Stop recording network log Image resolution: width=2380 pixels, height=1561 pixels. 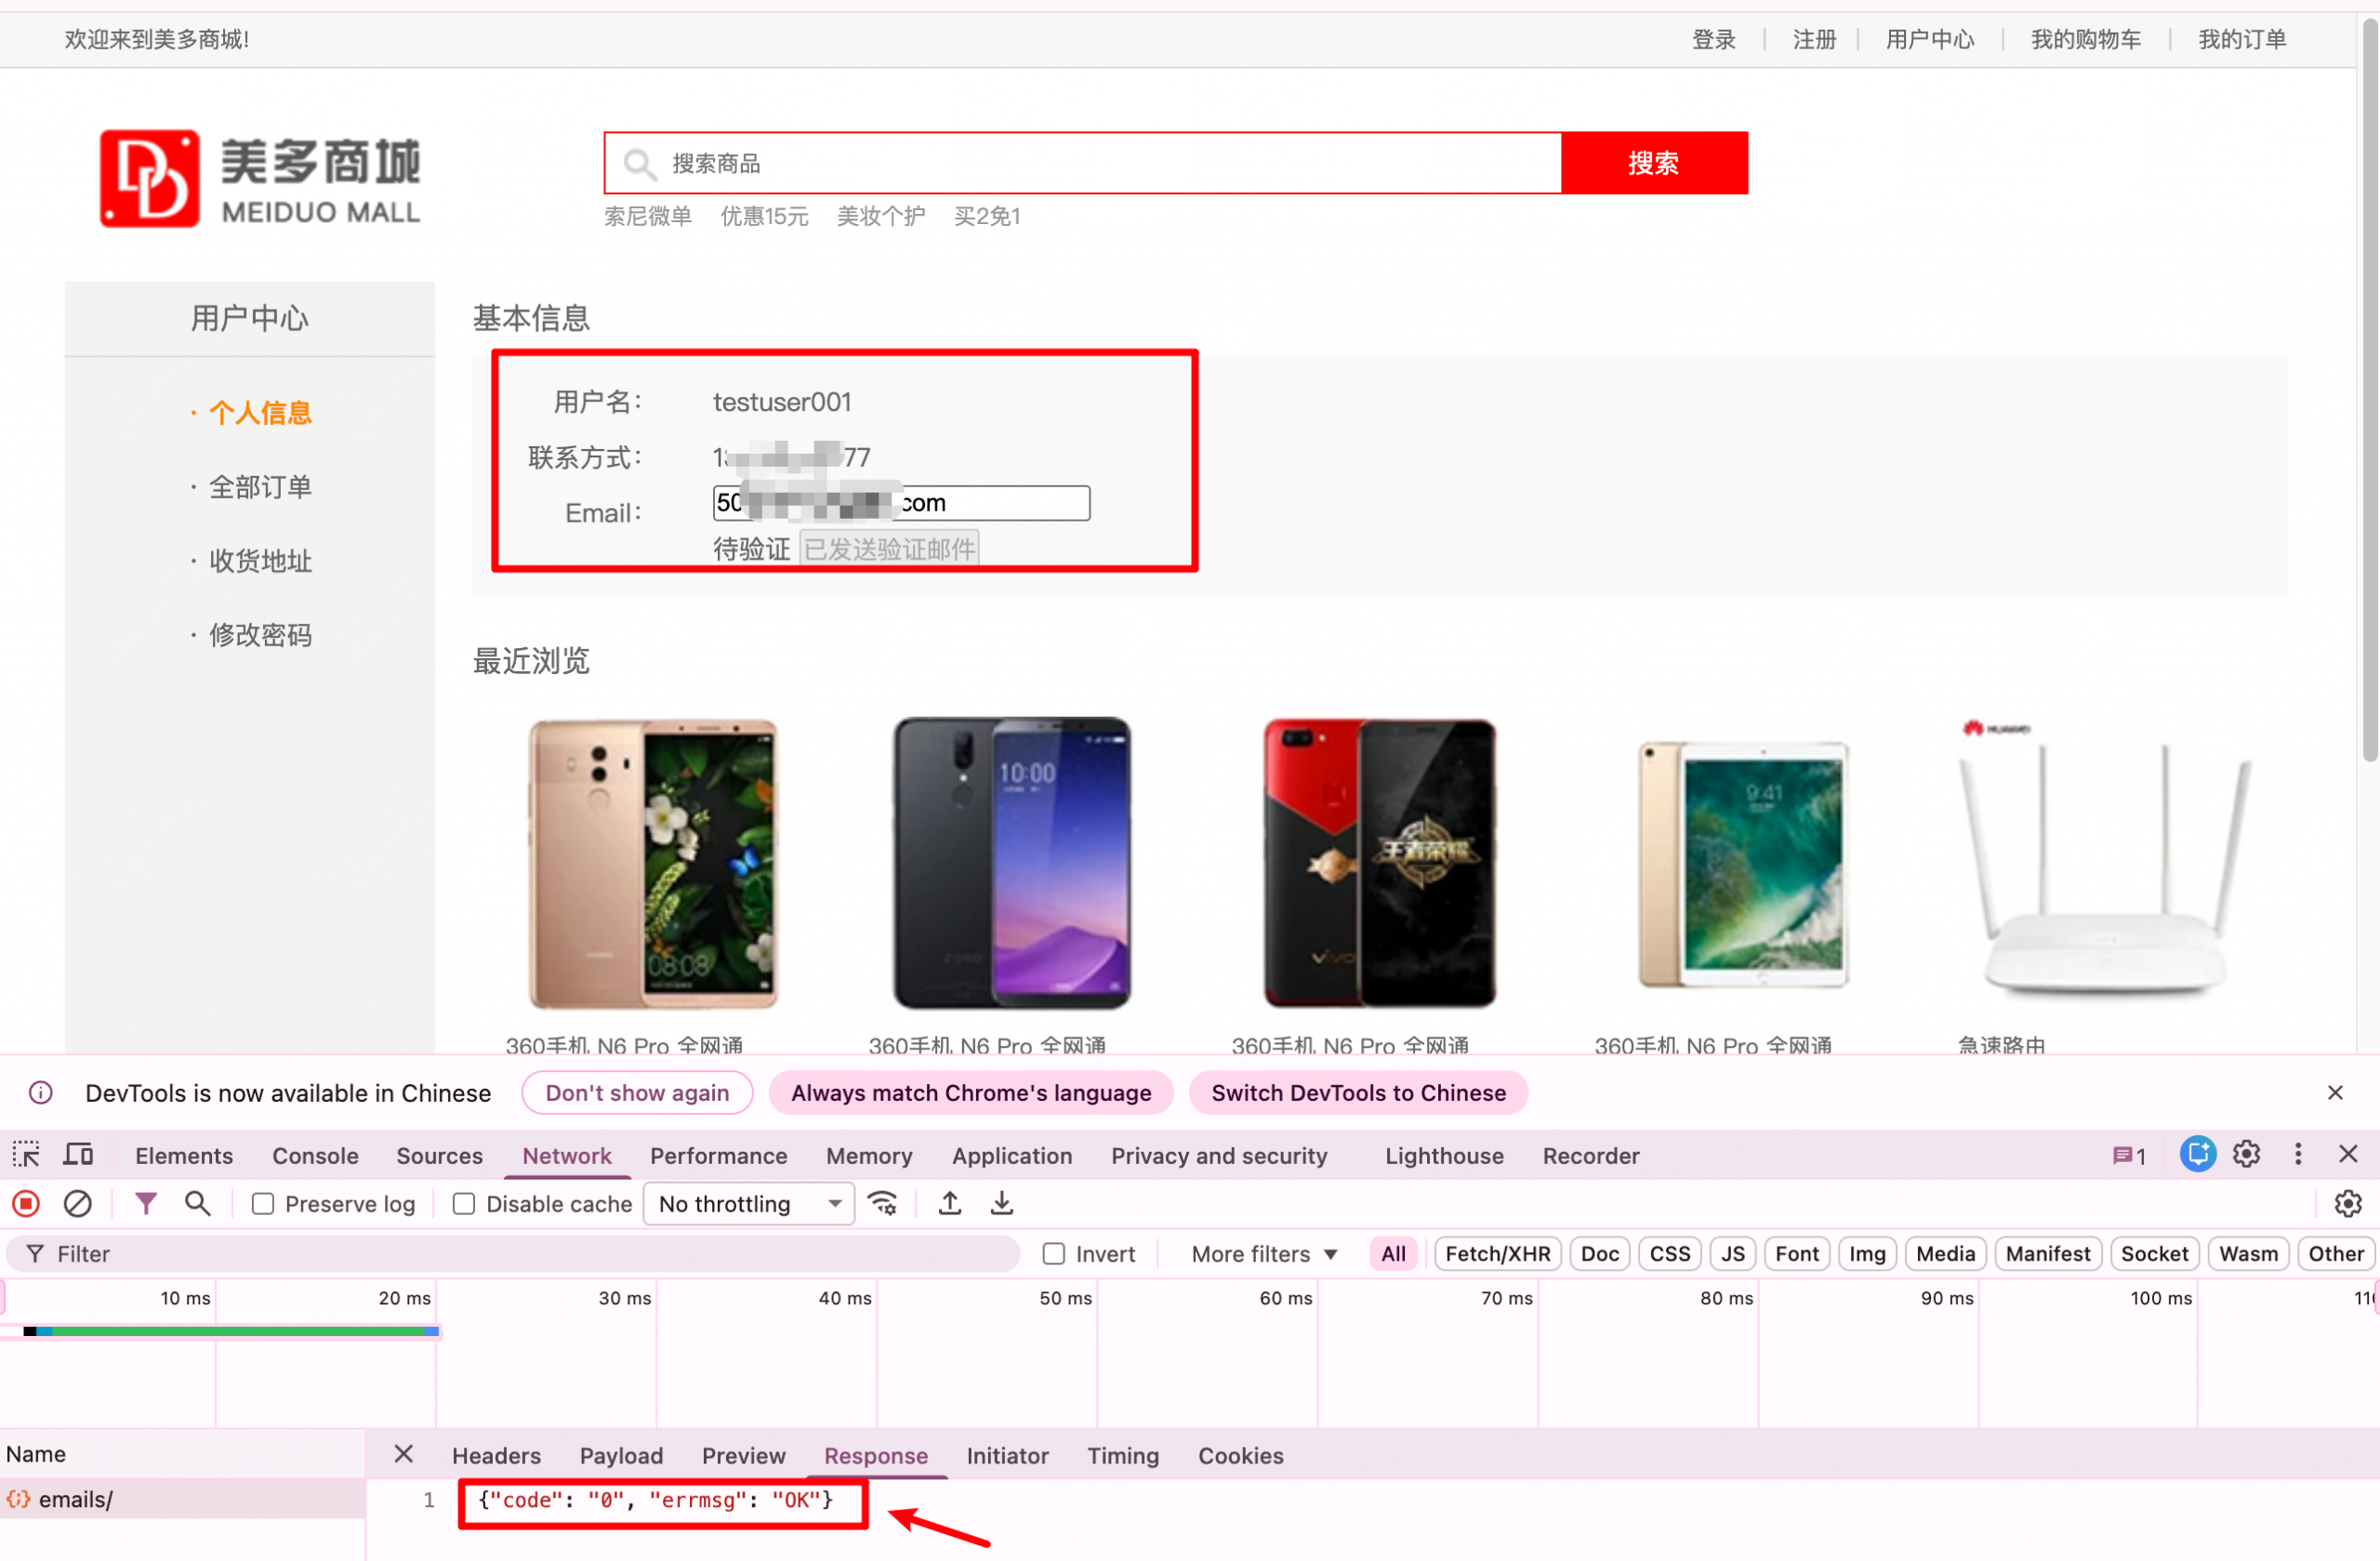pyautogui.click(x=26, y=1204)
